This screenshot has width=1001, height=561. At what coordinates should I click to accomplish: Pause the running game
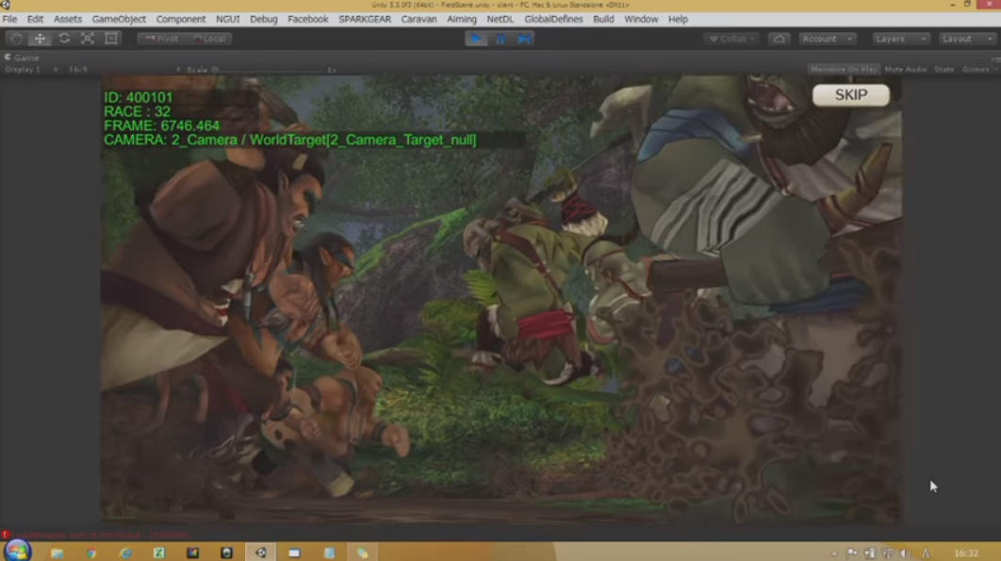click(x=500, y=39)
